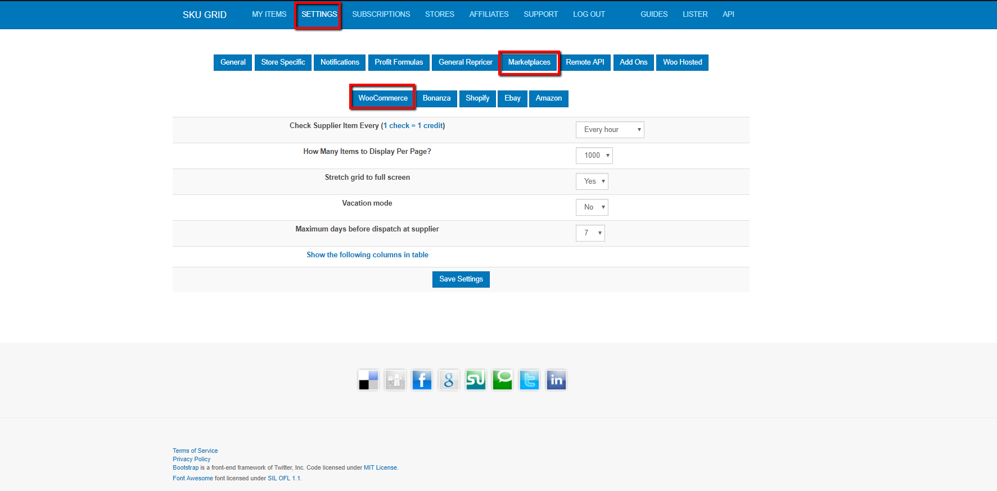Switch to the Woo Hosted tab
The height and width of the screenshot is (491, 997).
683,62
